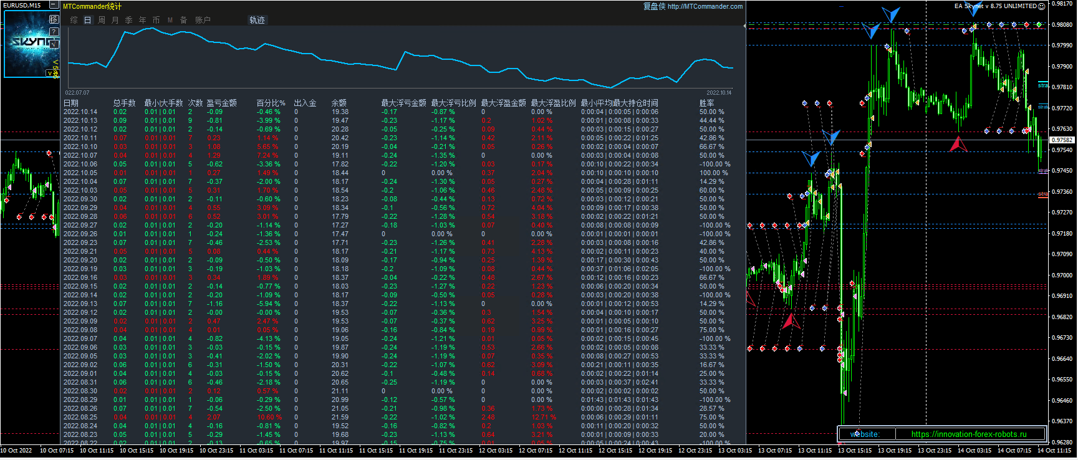The image size is (1078, 460).
Task: Collapse the Skynet panel with the dash button
Action: click(x=54, y=6)
